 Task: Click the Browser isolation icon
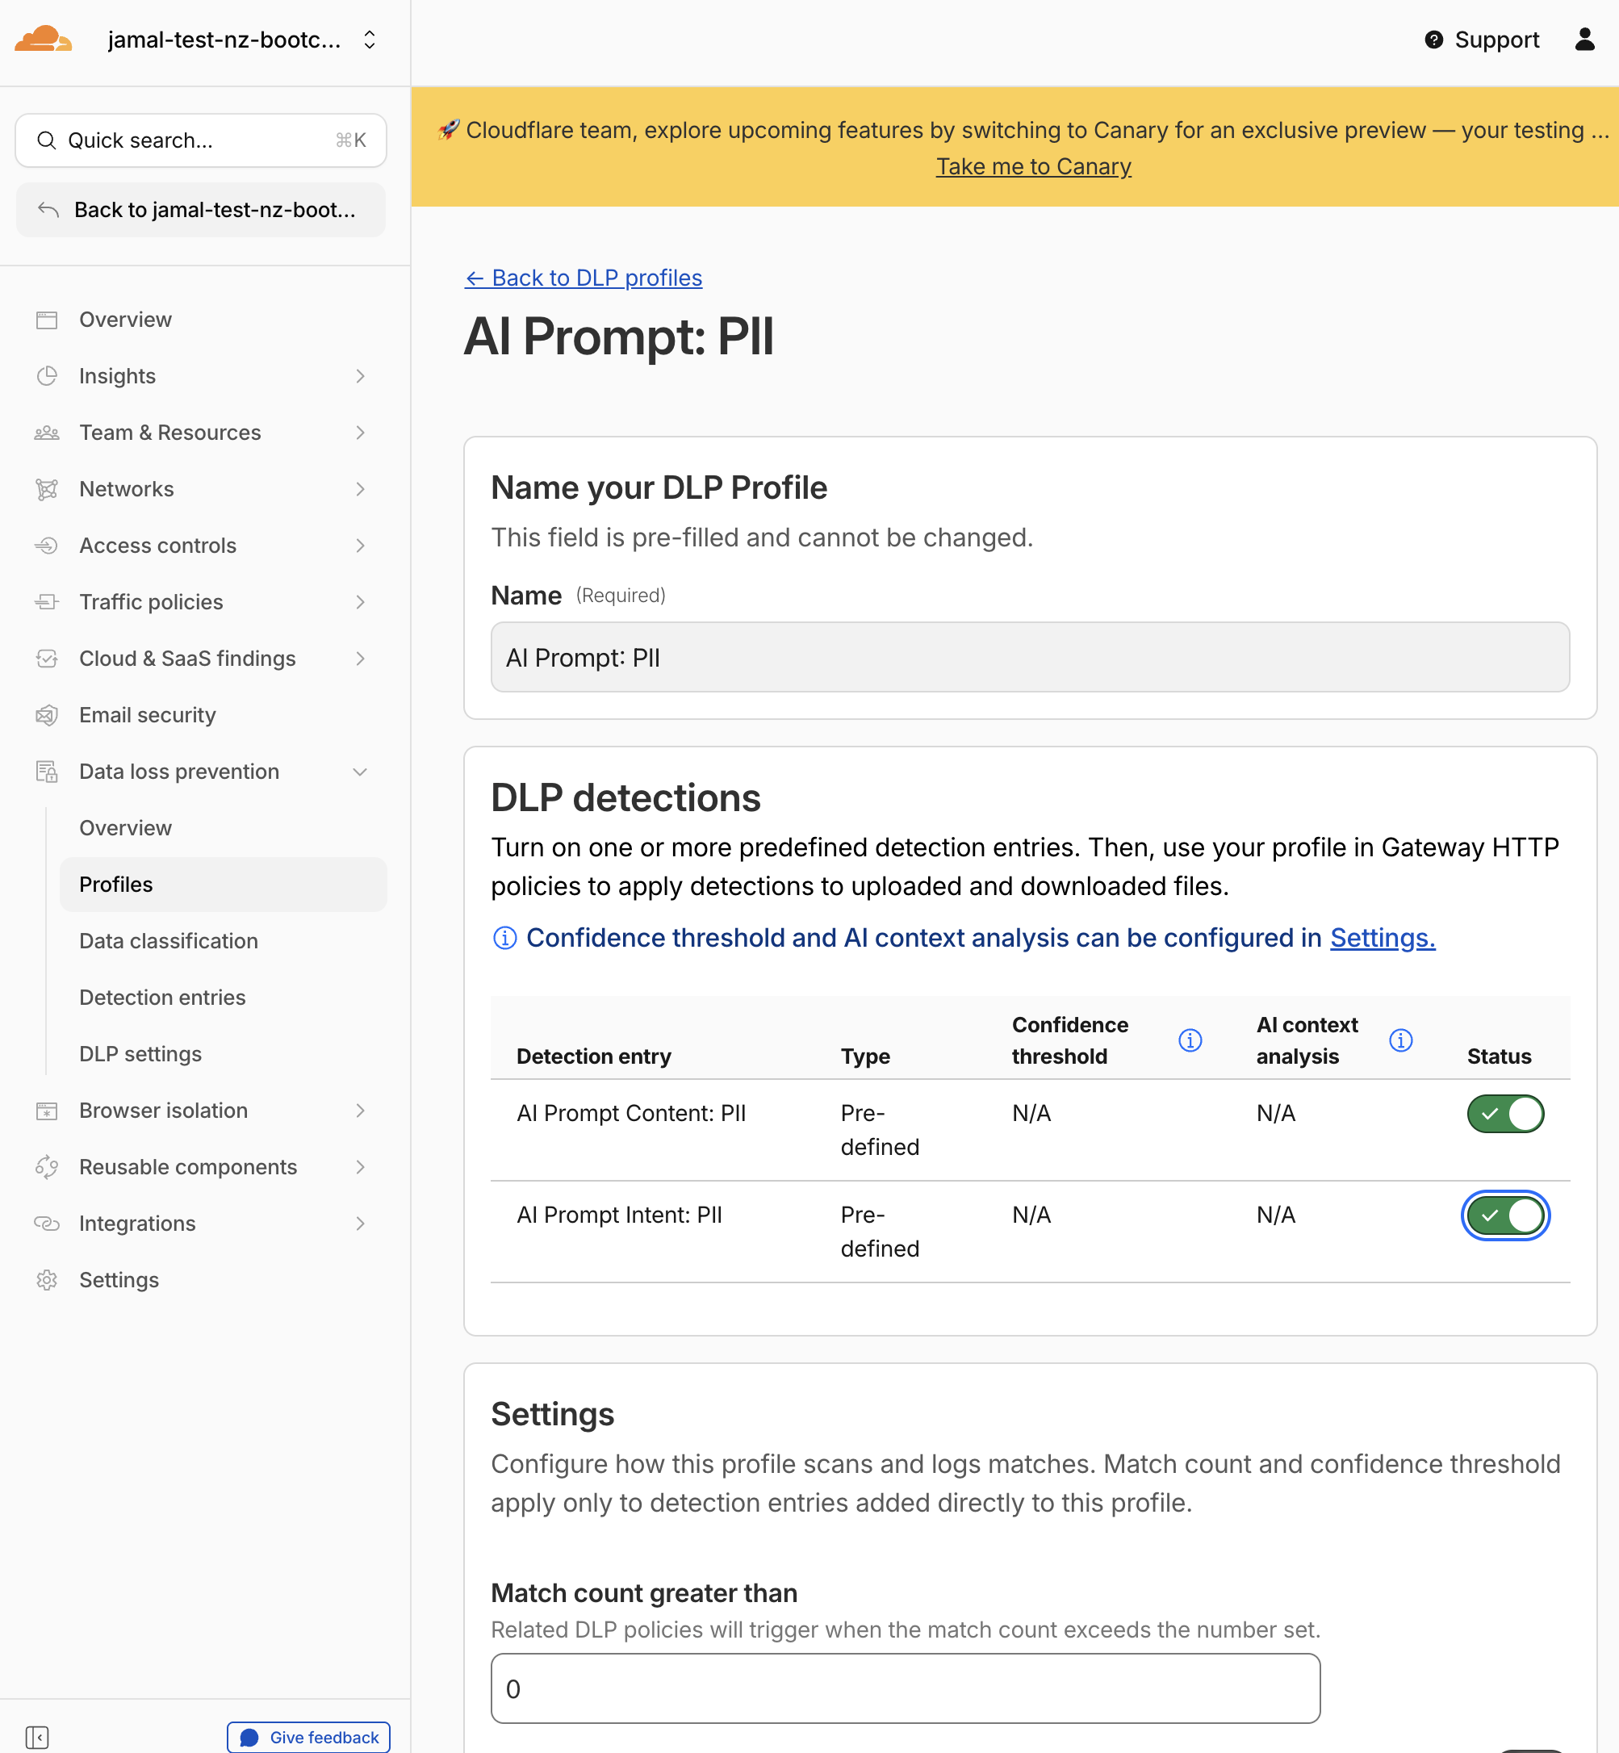47,1111
